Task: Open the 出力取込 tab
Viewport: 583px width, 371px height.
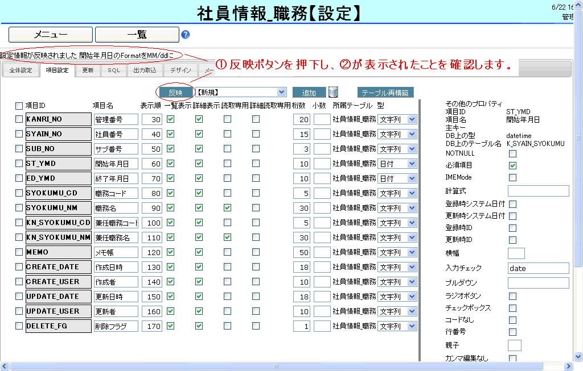Action: click(145, 70)
